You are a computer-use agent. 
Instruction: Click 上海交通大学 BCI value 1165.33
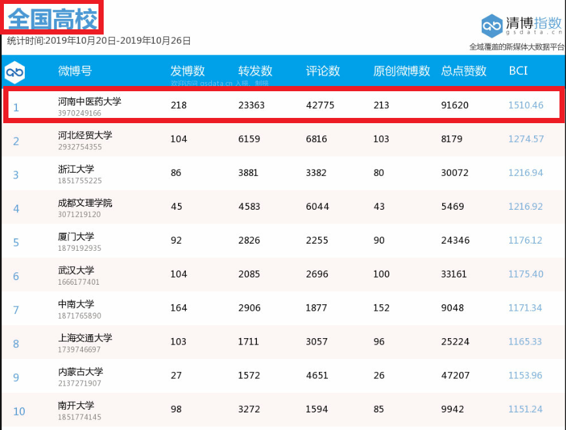(526, 342)
